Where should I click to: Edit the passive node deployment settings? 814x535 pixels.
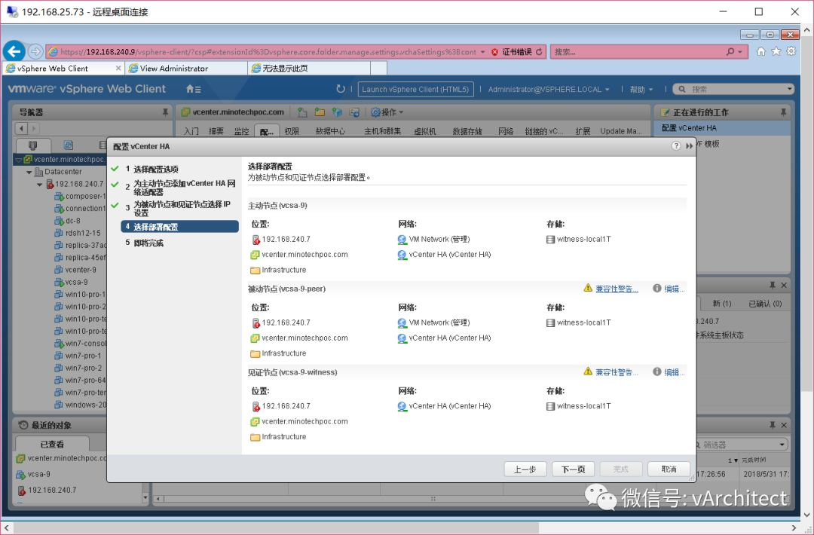tap(674, 289)
